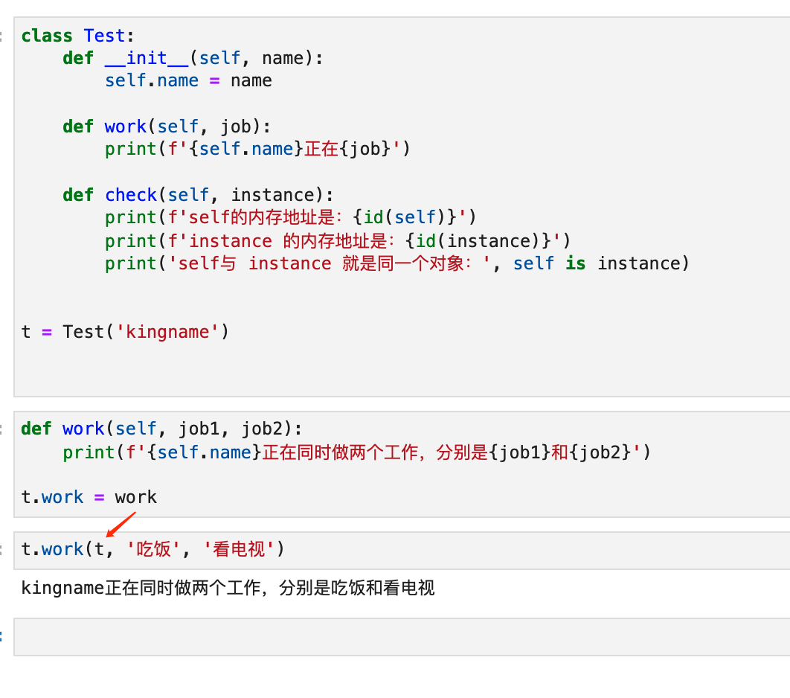Click the '__init__' method definition line

[x=193, y=58]
